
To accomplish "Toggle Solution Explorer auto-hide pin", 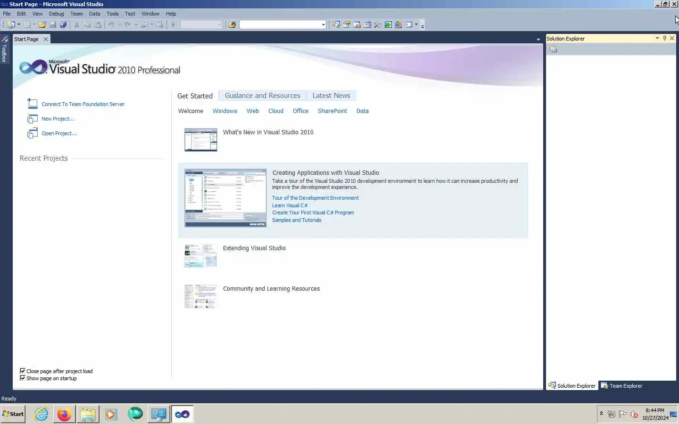I will pyautogui.click(x=665, y=38).
